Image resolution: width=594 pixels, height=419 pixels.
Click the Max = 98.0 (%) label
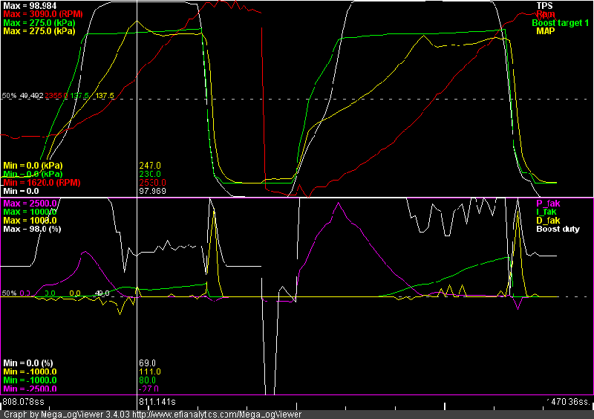[x=32, y=230]
